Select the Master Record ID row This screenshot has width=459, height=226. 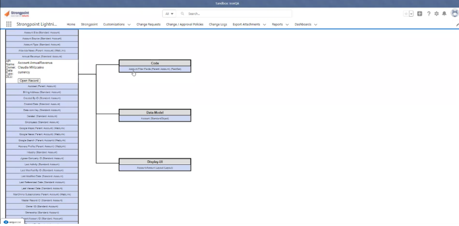(x=42, y=201)
